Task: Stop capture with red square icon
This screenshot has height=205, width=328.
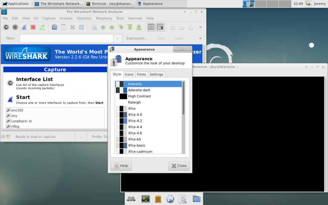Action: 33,27
